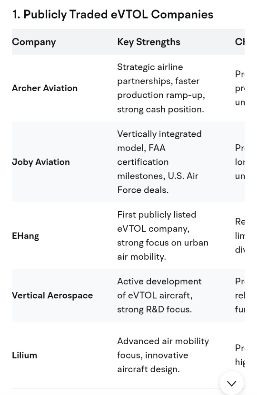The height and width of the screenshot is (395, 257).
Task: Select Lilium's key strengths description
Action: pyautogui.click(x=163, y=355)
